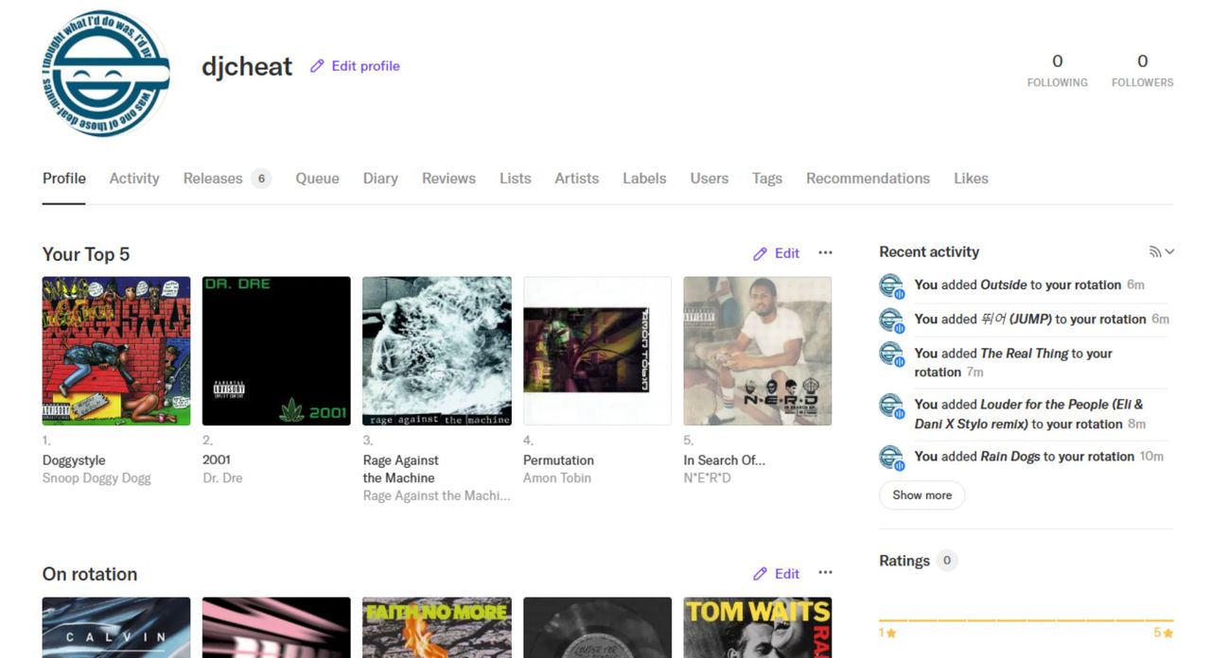Click the Releases count badge 6
This screenshot has height=658, width=1211.
coord(261,179)
